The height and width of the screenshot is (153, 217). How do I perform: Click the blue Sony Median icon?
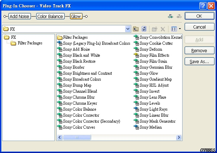(x=136, y=127)
